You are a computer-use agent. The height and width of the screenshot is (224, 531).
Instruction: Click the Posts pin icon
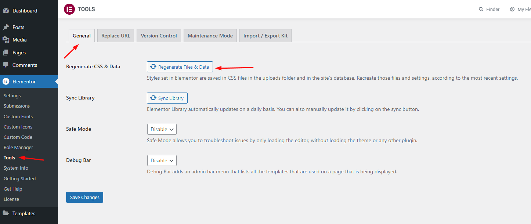click(x=6, y=27)
